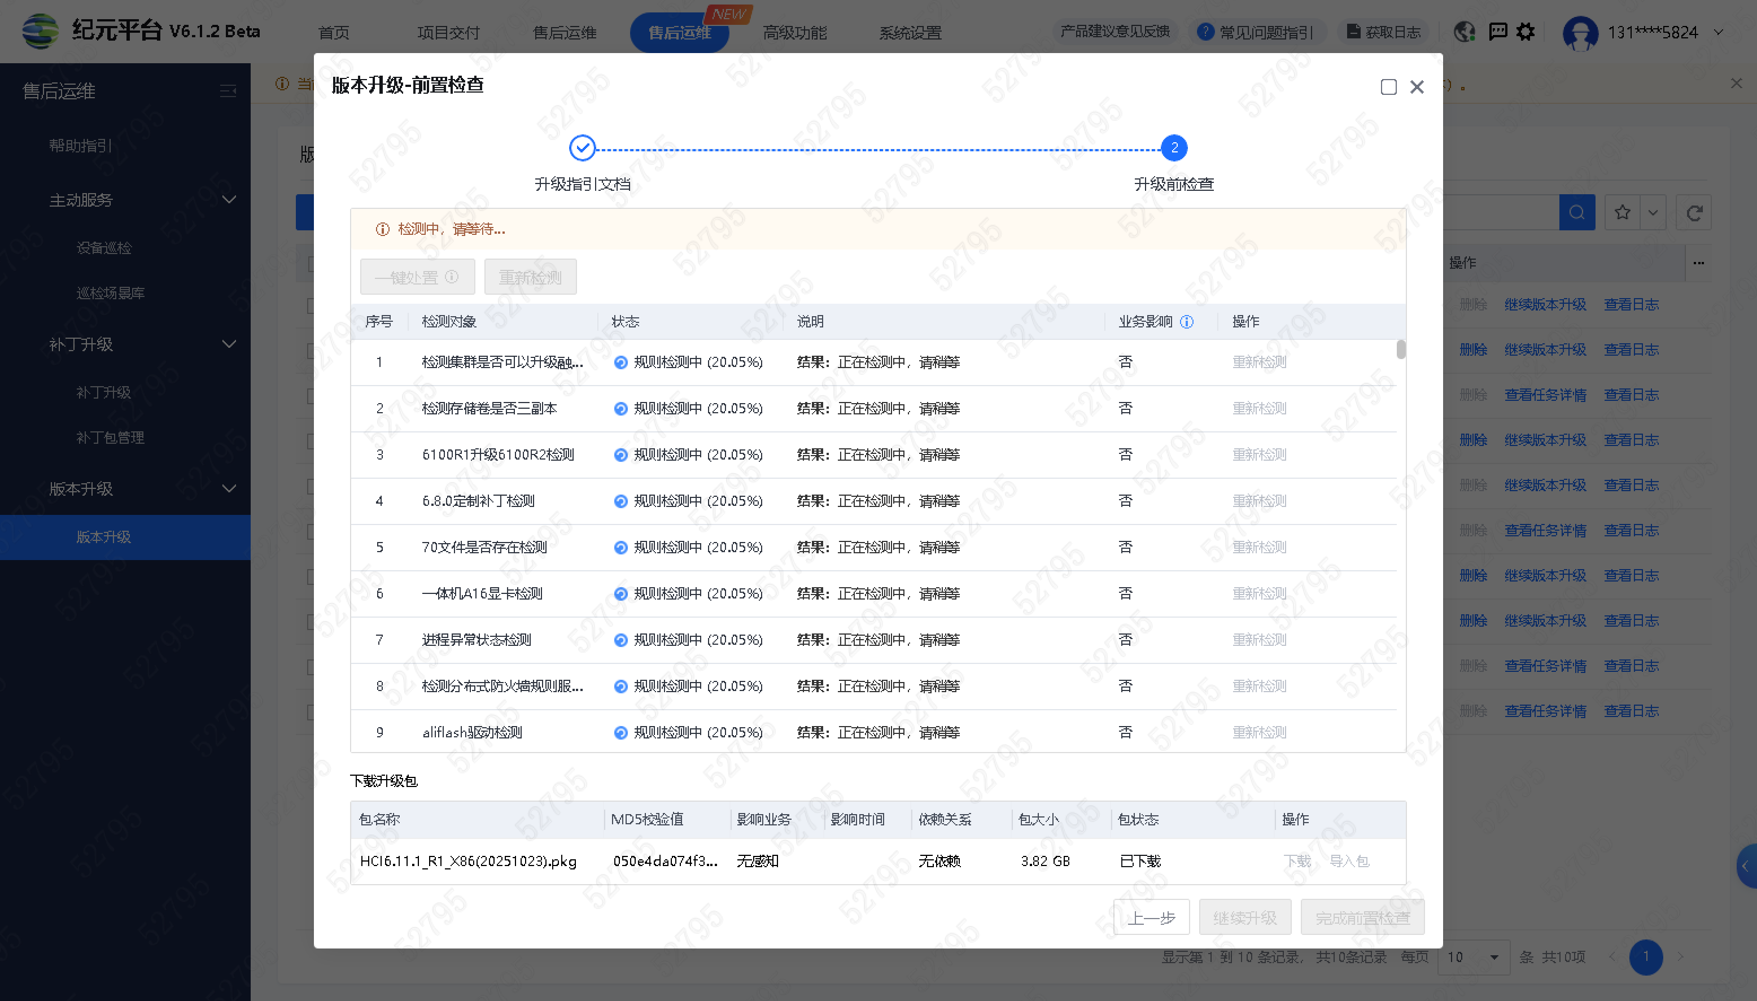Click the refresh icon beside favorites
Image resolution: width=1757 pixels, height=1001 pixels.
(x=1694, y=212)
